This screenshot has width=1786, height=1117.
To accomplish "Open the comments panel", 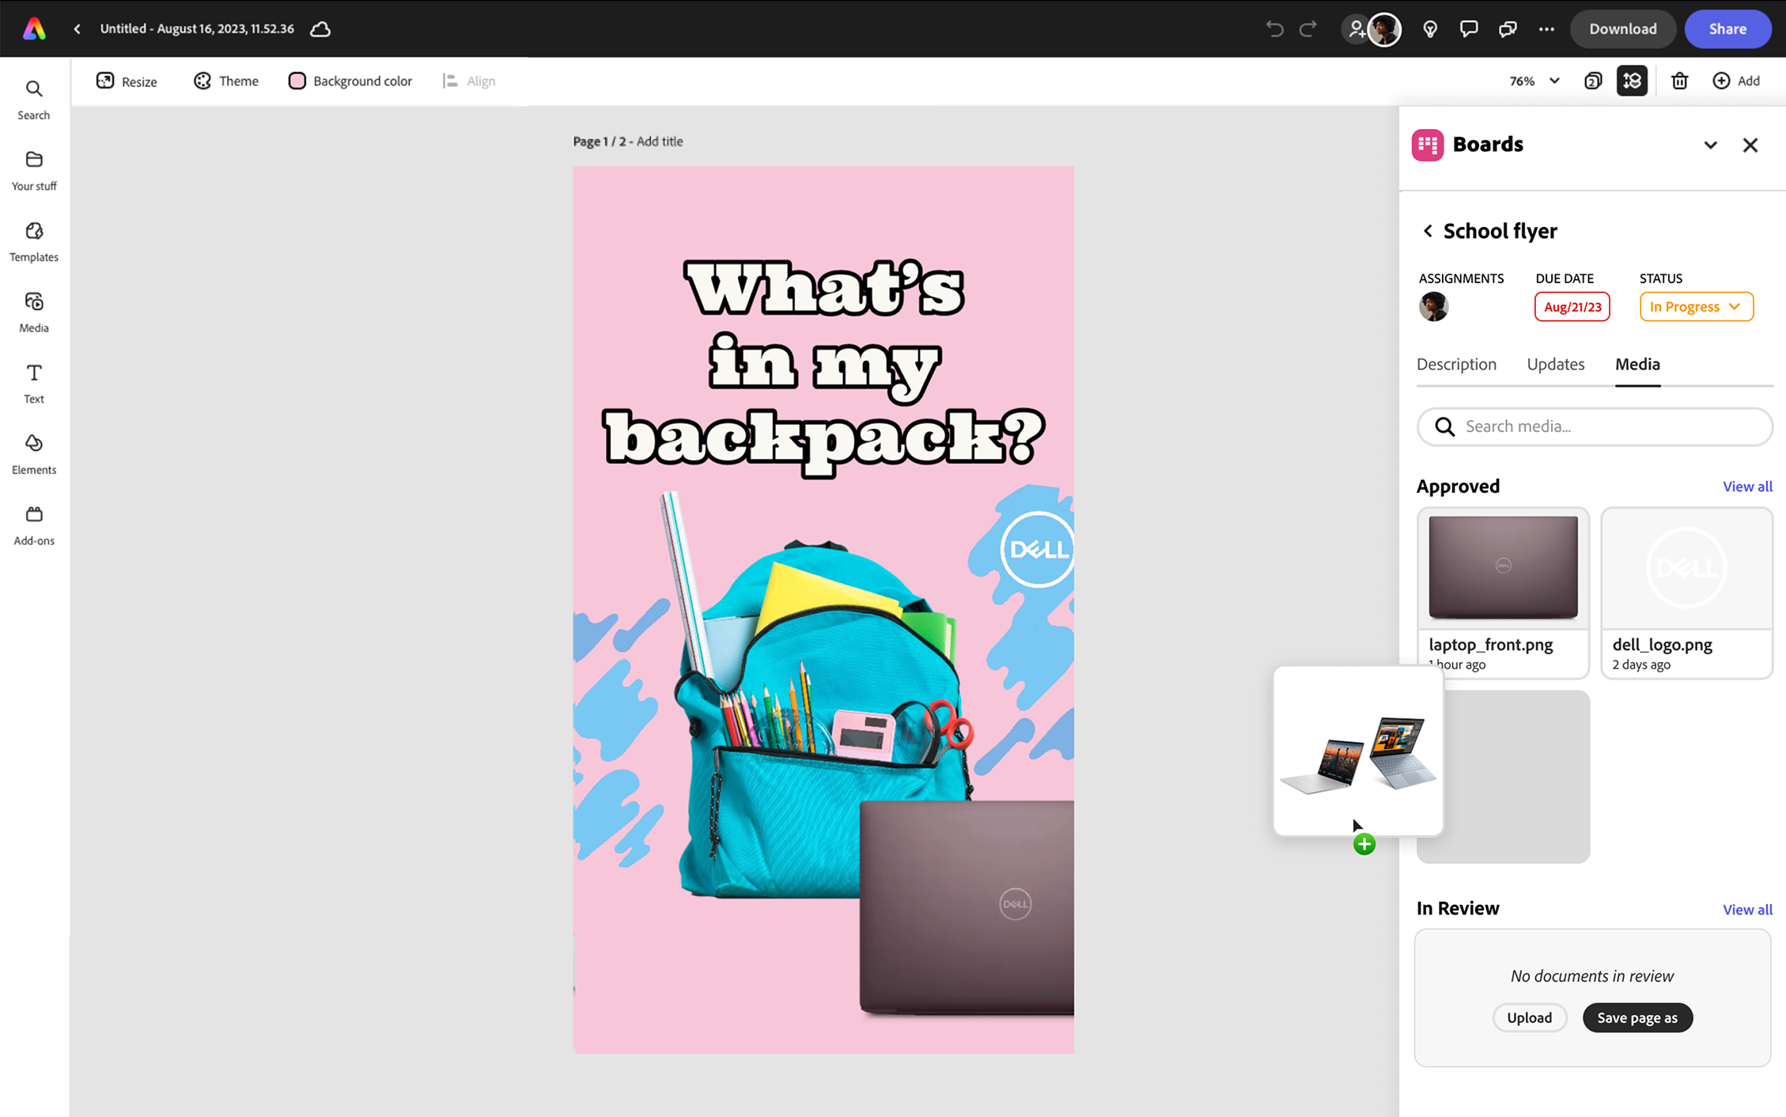I will [1468, 28].
